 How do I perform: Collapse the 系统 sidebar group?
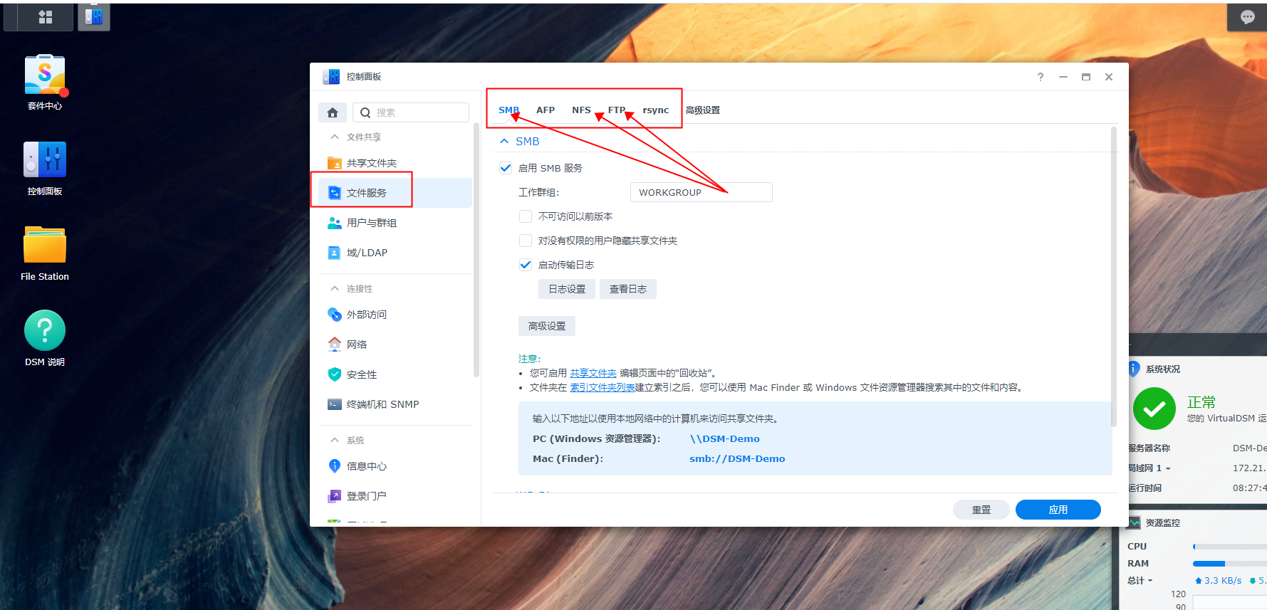335,440
